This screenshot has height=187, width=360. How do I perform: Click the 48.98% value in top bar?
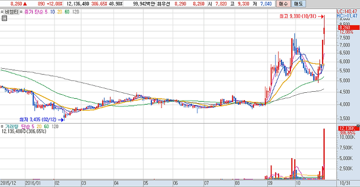115,4
